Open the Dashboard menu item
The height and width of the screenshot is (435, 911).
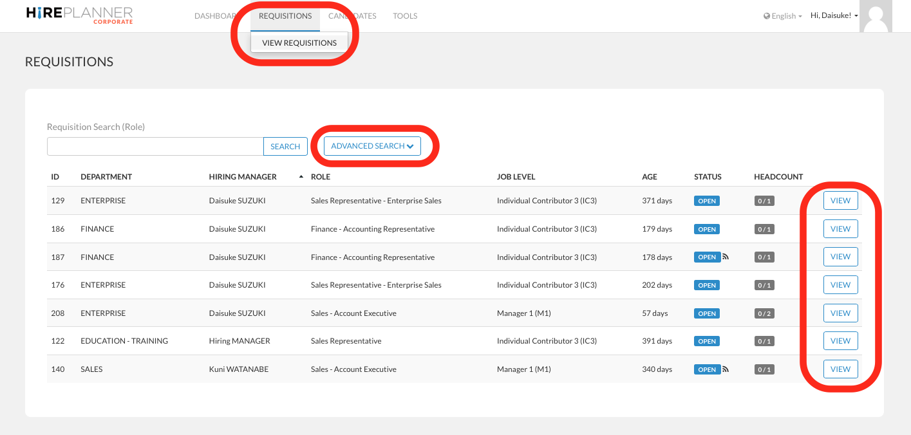click(216, 16)
